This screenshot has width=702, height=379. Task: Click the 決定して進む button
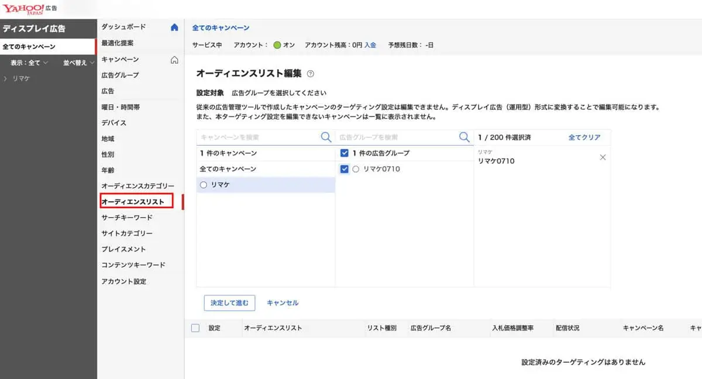click(229, 302)
